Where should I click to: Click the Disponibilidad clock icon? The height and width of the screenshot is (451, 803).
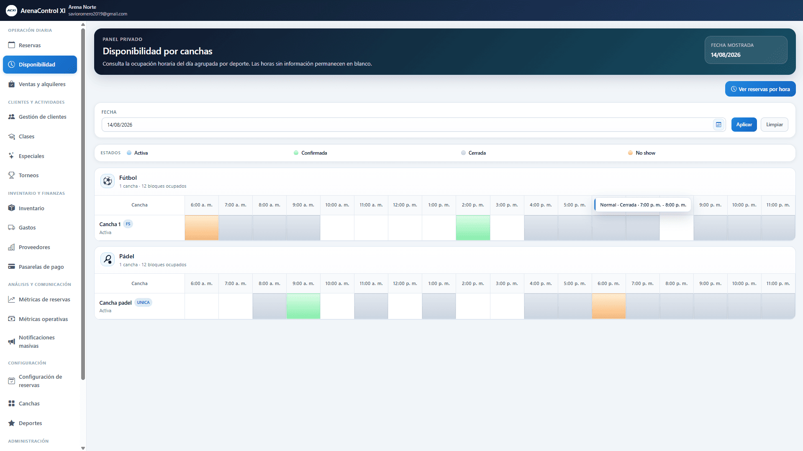pyautogui.click(x=12, y=64)
